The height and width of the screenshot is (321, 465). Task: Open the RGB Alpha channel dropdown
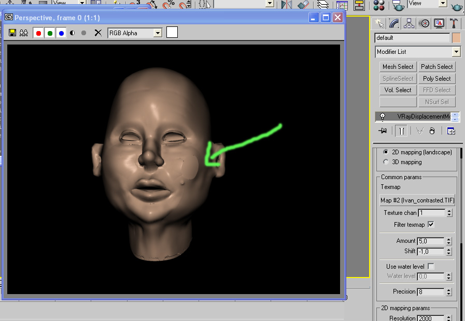coord(158,33)
